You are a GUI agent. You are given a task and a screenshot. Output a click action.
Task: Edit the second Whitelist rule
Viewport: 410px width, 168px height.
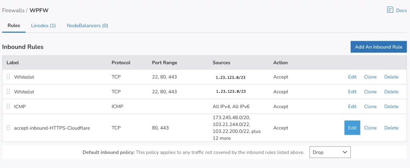click(x=352, y=92)
